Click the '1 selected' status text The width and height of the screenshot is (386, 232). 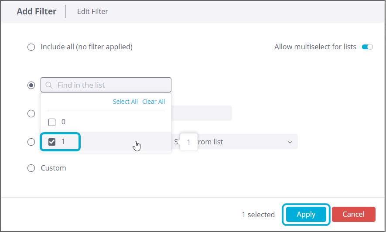tap(258, 215)
